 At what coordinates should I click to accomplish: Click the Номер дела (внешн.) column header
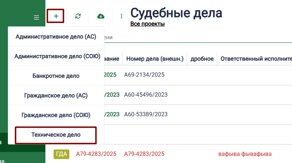(155, 59)
